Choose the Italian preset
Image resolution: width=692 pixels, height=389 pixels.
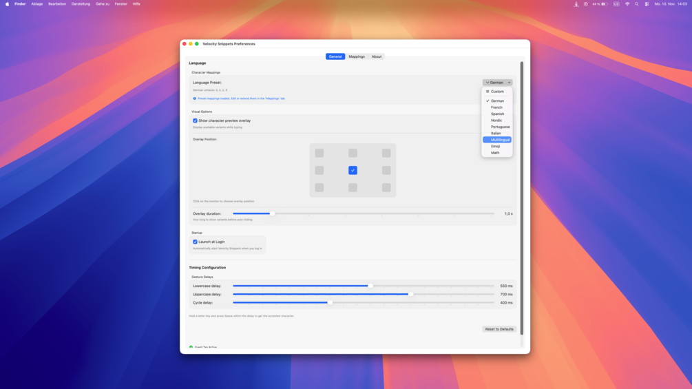click(x=497, y=133)
